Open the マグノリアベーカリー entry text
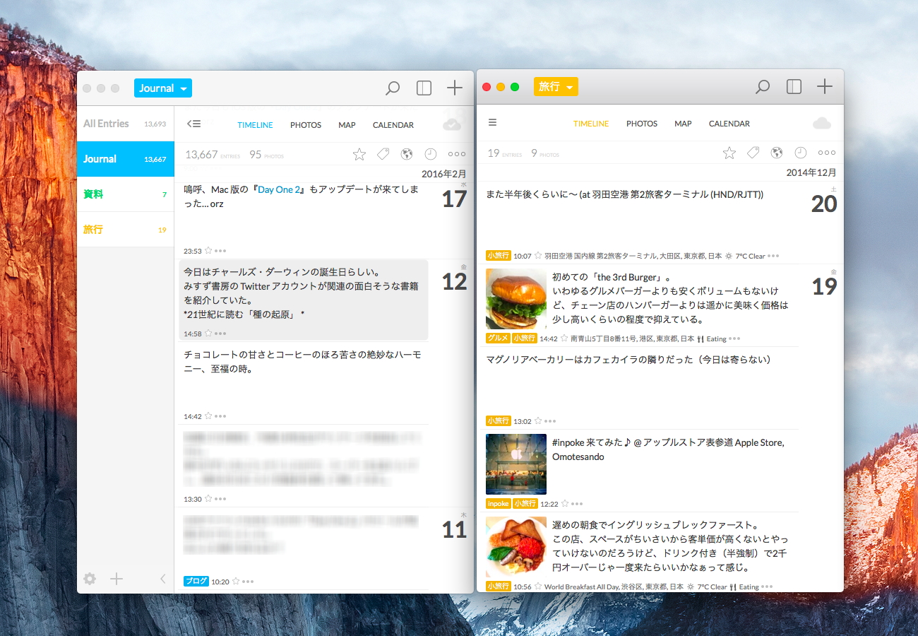918x636 pixels. pos(628,360)
